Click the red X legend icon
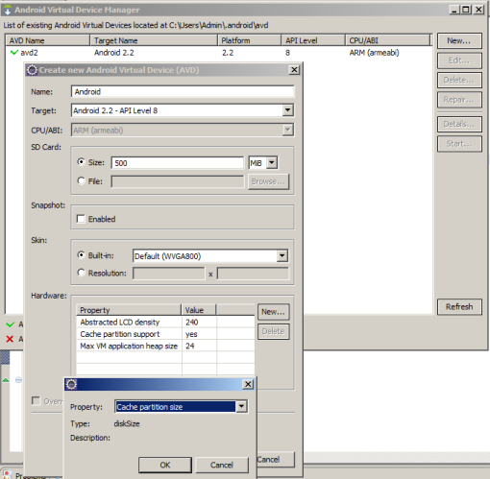Screen dimensions: 490x479 pyautogui.click(x=10, y=339)
